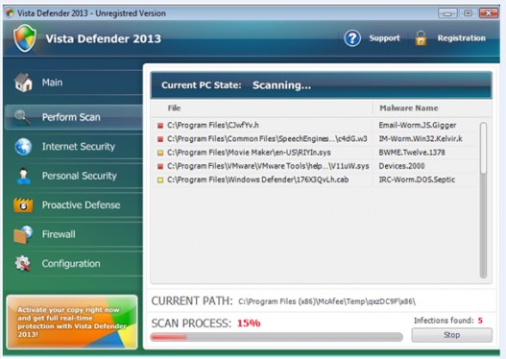Click the current path McAfee Temp text

(x=326, y=301)
